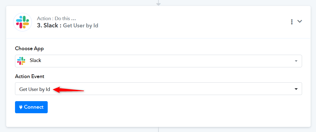Click the connector arrow above the step card
The image size is (316, 132).
(158, 3)
